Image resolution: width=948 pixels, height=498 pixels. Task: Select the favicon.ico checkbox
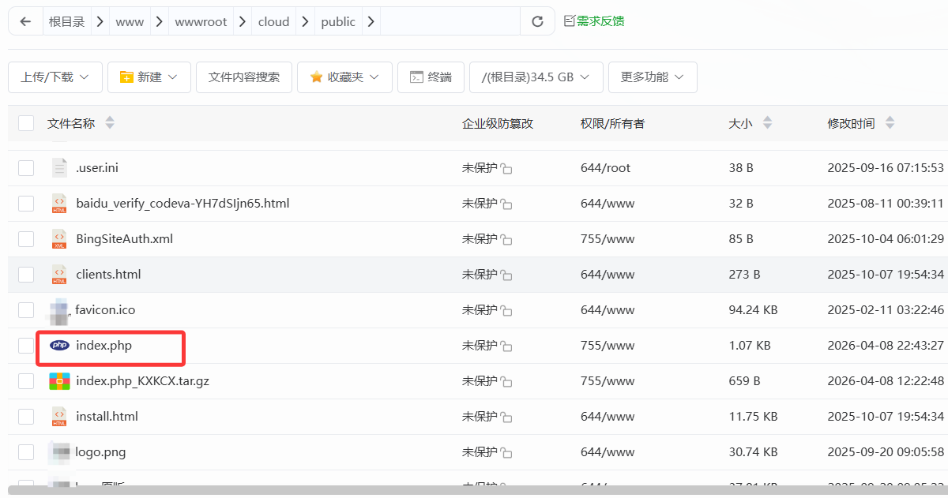[x=26, y=310]
